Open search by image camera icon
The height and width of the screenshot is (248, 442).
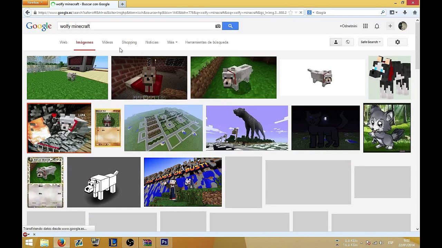(x=218, y=26)
